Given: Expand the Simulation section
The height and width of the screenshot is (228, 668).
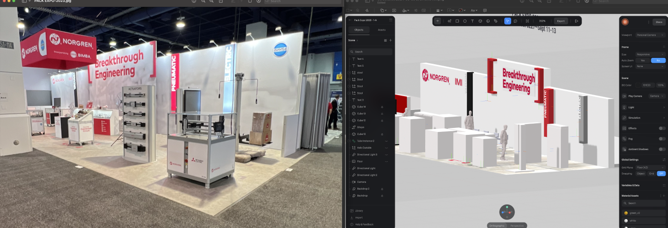Looking at the screenshot, I should click(664, 118).
